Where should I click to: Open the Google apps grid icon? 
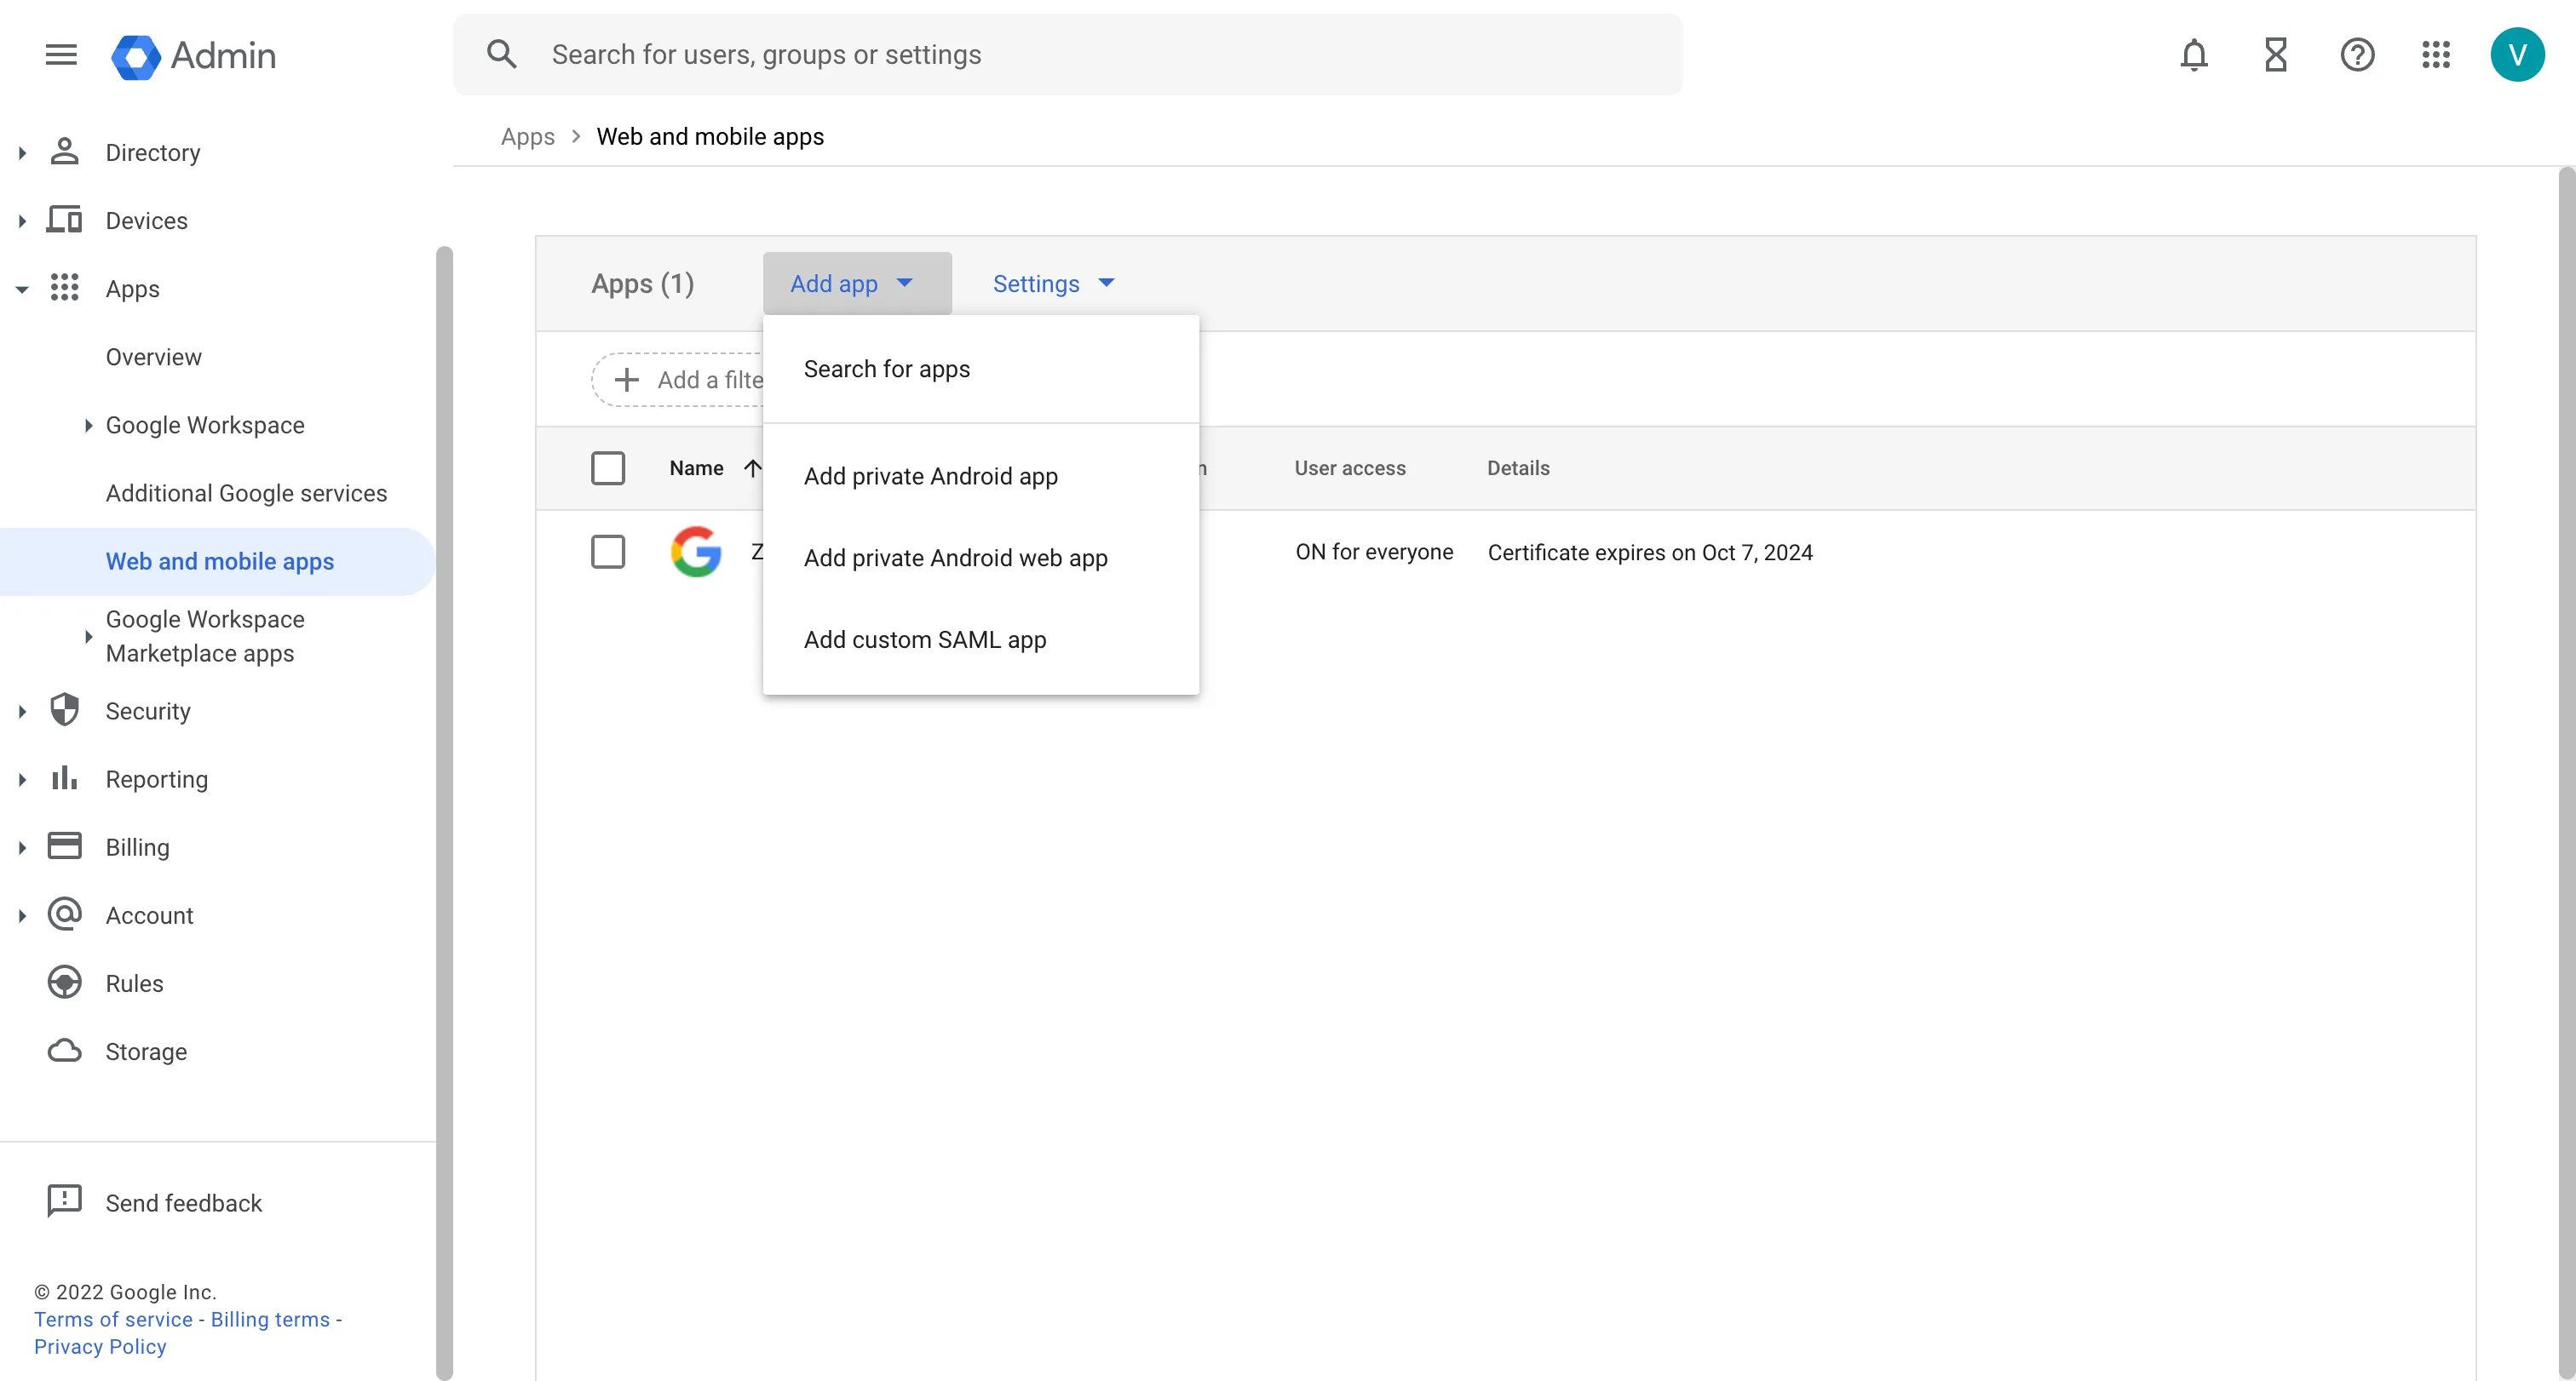coord(2435,54)
